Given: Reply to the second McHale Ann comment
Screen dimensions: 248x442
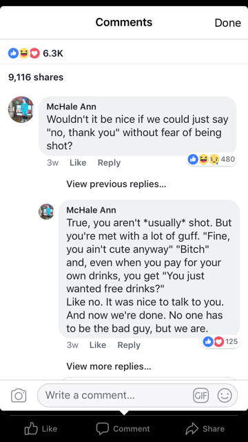Looking at the screenshot, I should pyautogui.click(x=129, y=345).
